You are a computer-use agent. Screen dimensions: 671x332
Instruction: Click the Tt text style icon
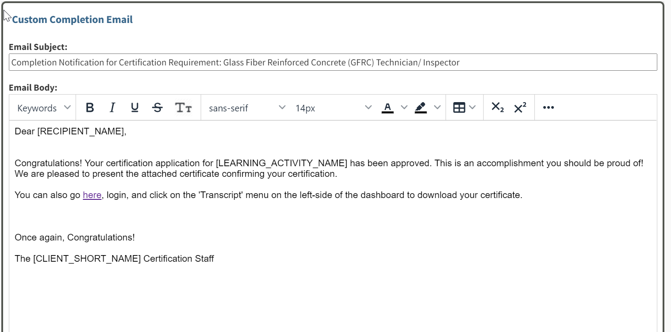(184, 107)
